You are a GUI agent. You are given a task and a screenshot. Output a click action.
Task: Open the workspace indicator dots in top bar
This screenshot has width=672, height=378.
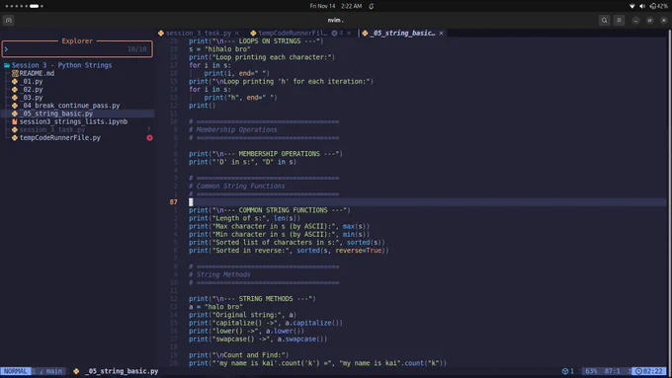point(24,6)
